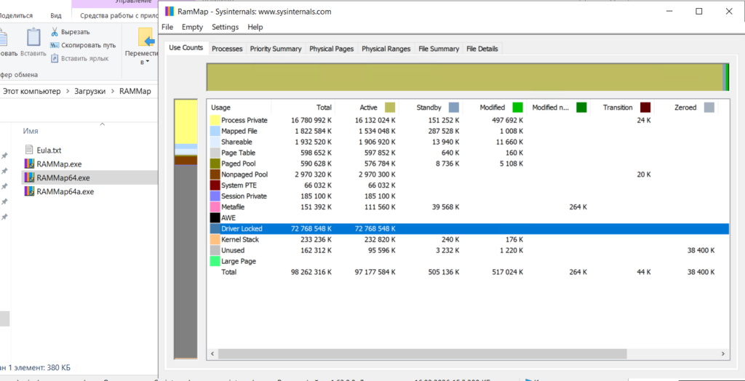Expand the chevron after Этот компьютер
The height and width of the screenshot is (381, 745).
68,92
